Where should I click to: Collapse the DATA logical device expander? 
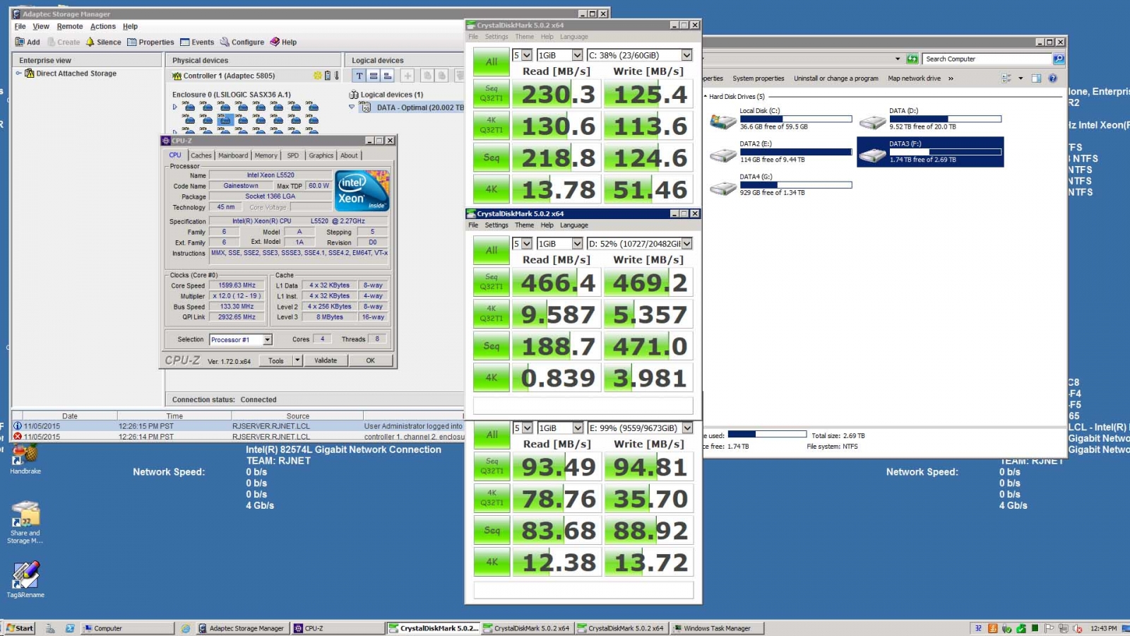tap(352, 107)
